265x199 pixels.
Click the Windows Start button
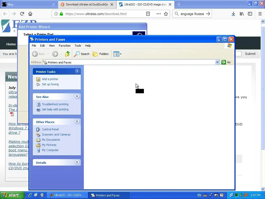coord(12,195)
